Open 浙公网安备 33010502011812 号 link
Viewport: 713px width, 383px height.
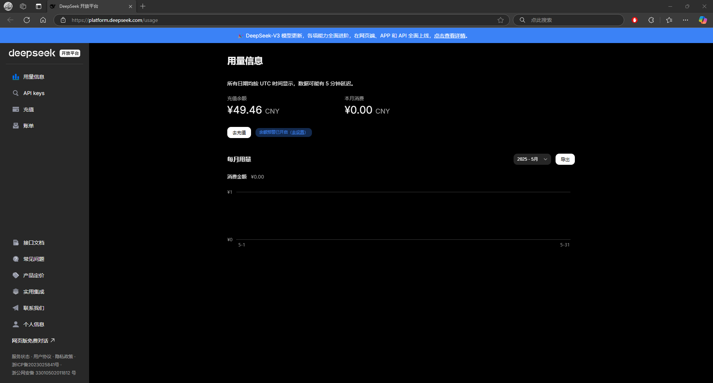44,373
